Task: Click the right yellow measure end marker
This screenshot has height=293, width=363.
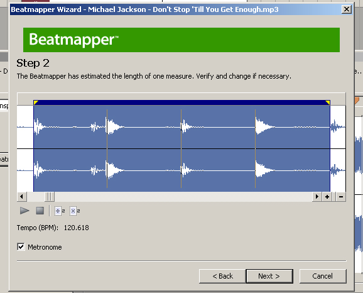Action: tap(328, 102)
